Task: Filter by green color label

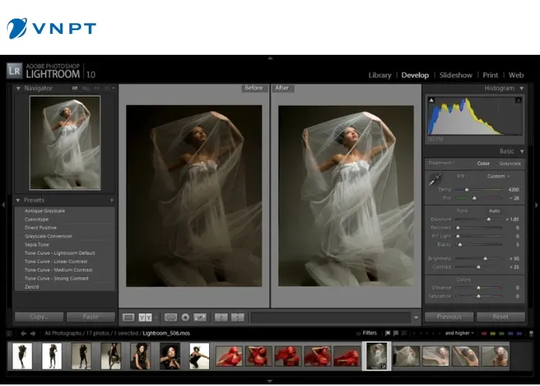Action: (501, 334)
